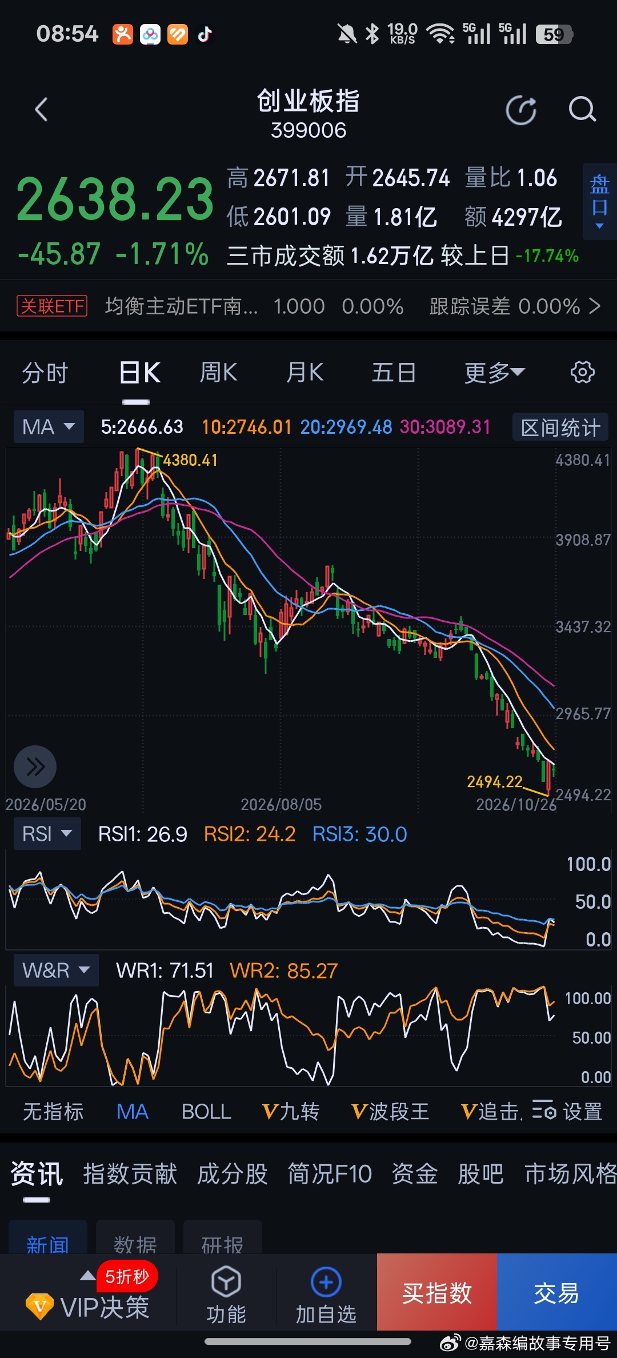The image size is (617, 1358).
Task: Tap the 2494.22 low price marker
Action: click(495, 781)
